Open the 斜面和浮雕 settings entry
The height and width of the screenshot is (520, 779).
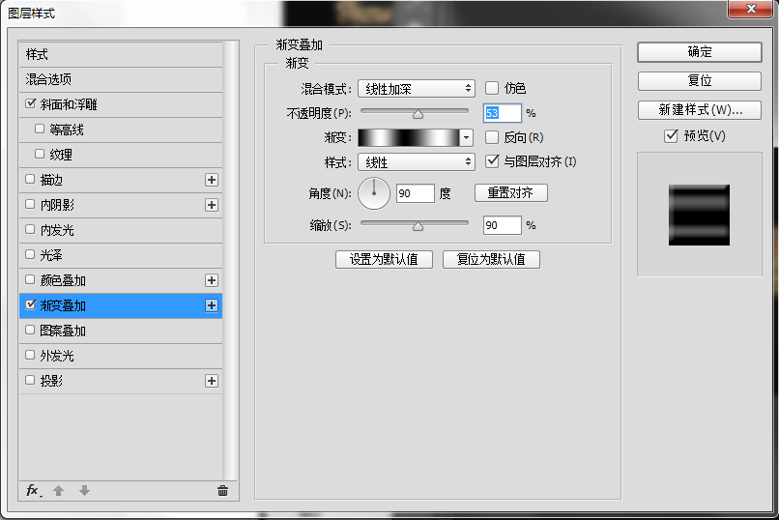coord(69,104)
